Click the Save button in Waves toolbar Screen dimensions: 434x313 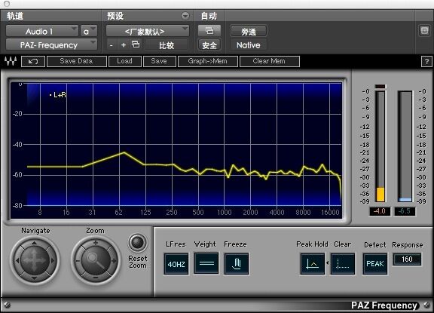tap(160, 61)
